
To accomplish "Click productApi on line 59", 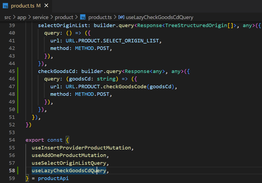I will (53, 178).
